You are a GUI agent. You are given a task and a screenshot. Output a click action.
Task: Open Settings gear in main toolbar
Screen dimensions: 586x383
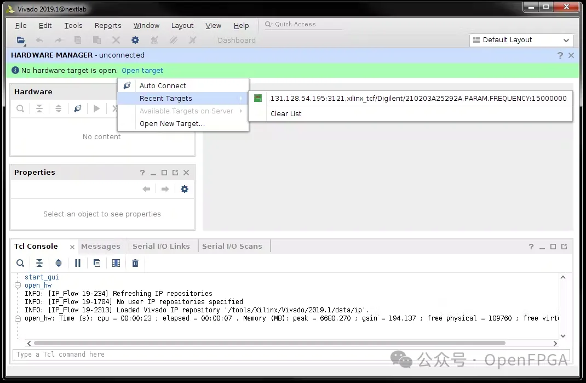[x=135, y=40]
